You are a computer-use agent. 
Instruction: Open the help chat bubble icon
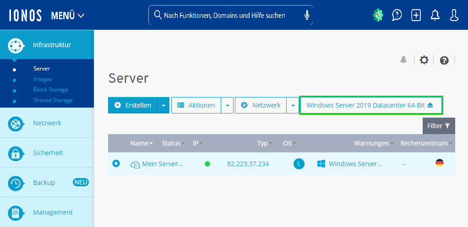pos(397,15)
